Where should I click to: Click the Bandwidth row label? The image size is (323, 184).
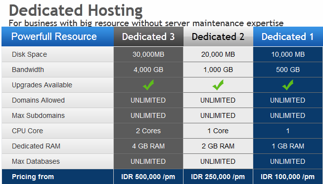click(x=28, y=70)
